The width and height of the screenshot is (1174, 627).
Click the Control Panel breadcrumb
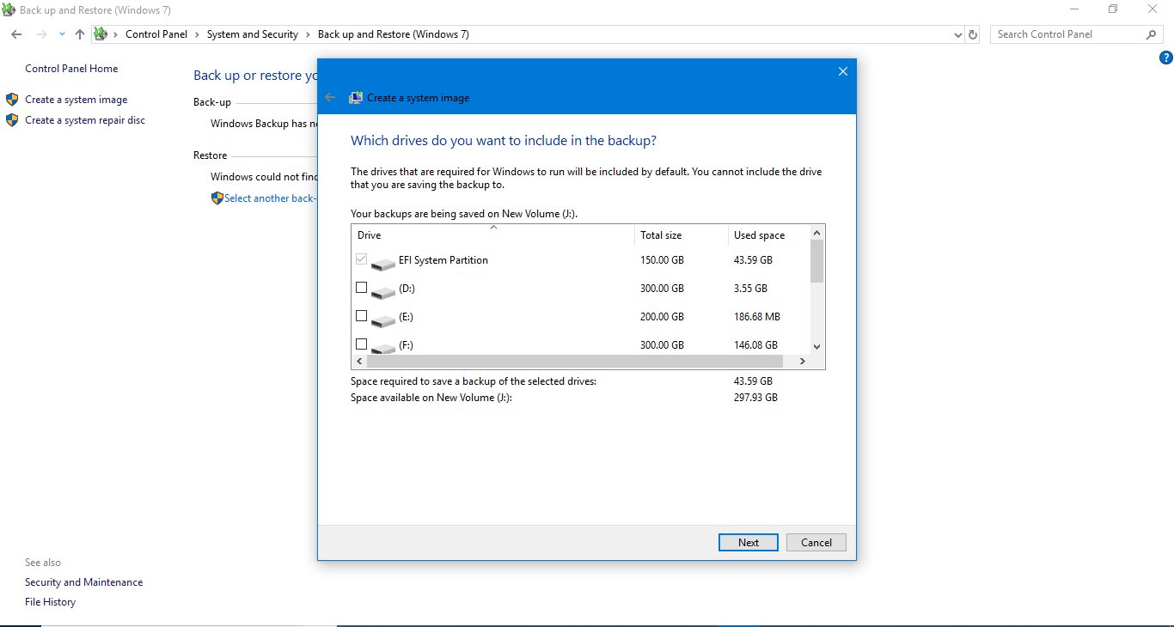pos(155,34)
